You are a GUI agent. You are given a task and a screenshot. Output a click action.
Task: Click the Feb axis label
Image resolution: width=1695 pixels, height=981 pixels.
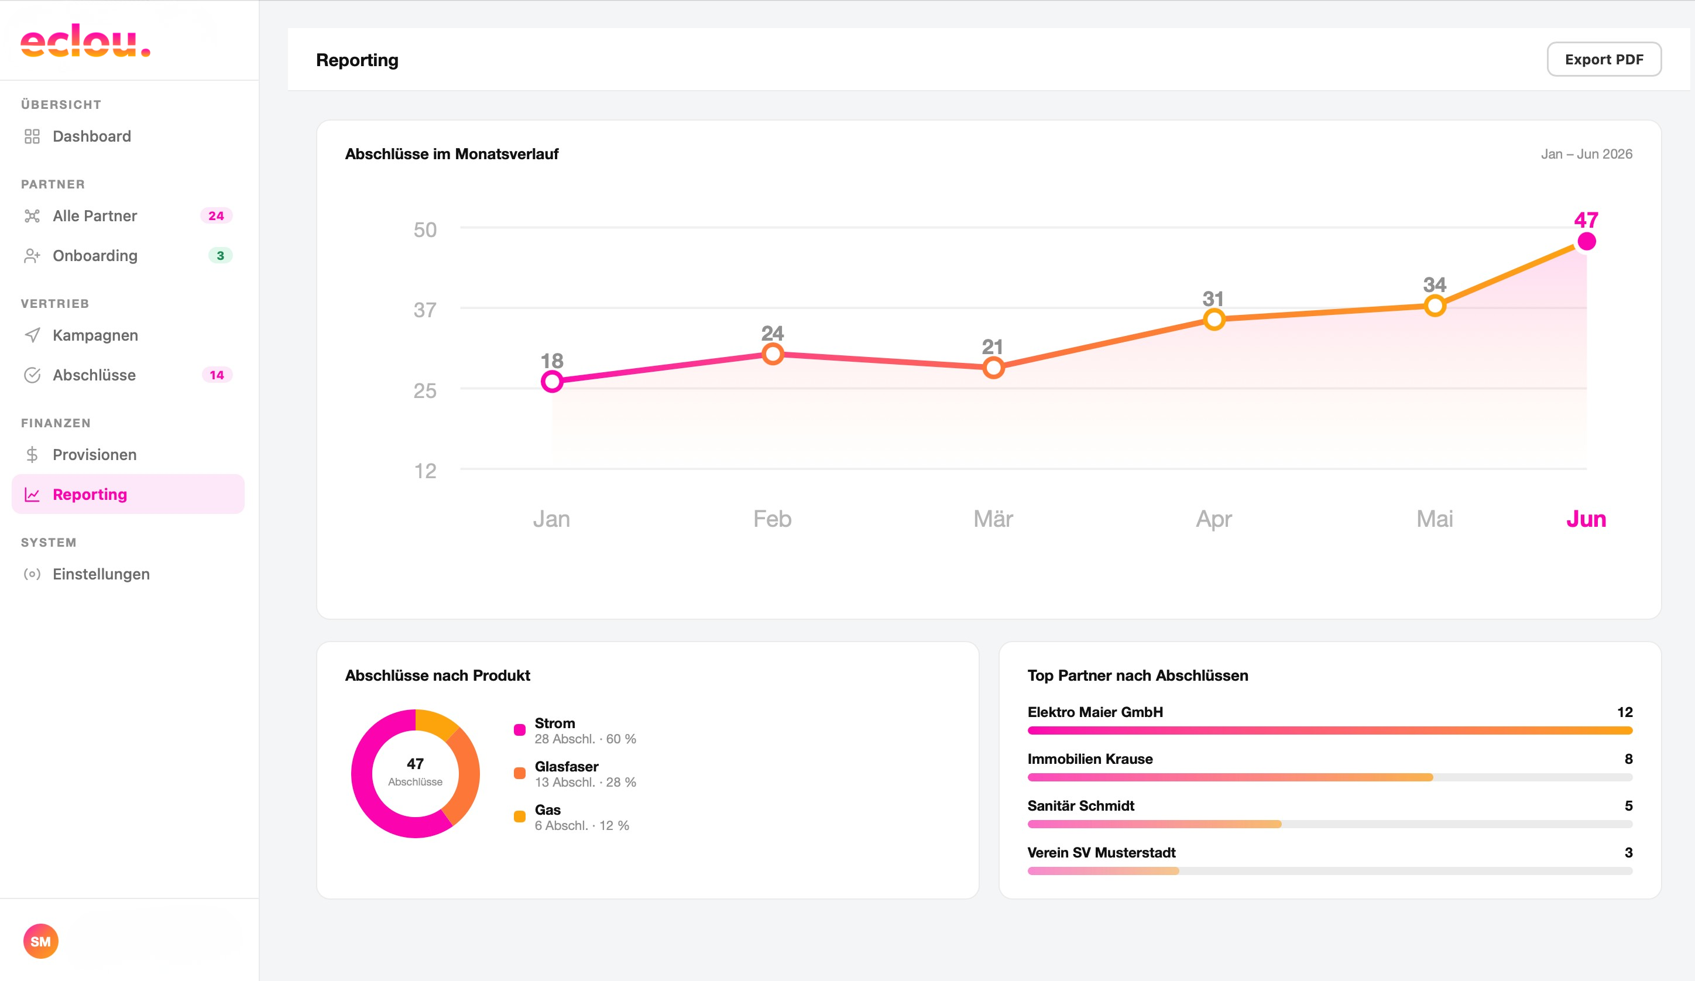(x=772, y=519)
